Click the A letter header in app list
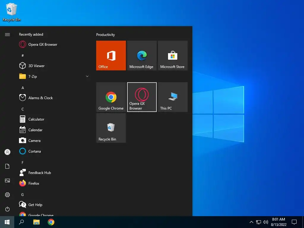Screen dimensions: 304x228 [x=23, y=88]
